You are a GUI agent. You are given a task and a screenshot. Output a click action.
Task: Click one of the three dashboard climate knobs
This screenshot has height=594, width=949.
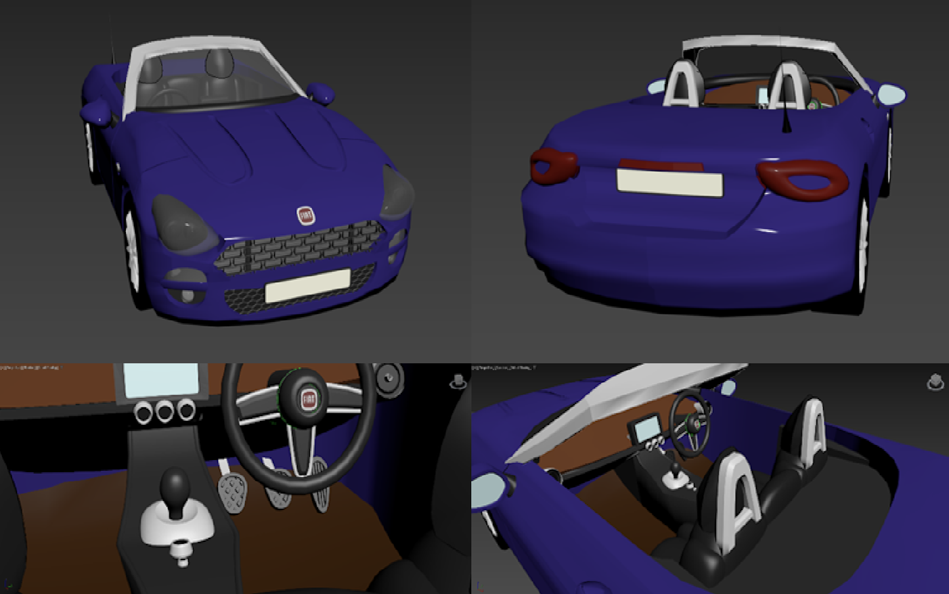[x=163, y=410]
